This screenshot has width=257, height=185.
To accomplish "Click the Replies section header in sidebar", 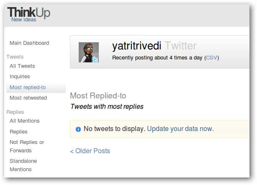I will point(15,112).
